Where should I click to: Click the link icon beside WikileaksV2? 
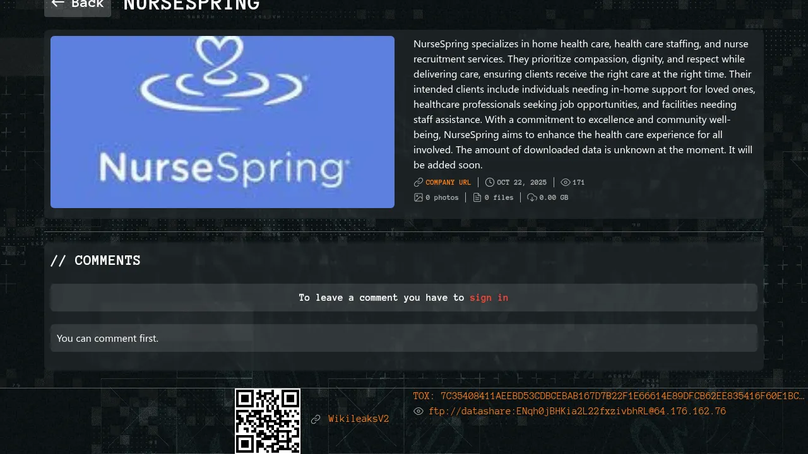(x=316, y=419)
